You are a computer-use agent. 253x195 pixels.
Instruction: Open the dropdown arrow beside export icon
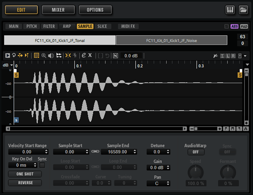click(245, 56)
